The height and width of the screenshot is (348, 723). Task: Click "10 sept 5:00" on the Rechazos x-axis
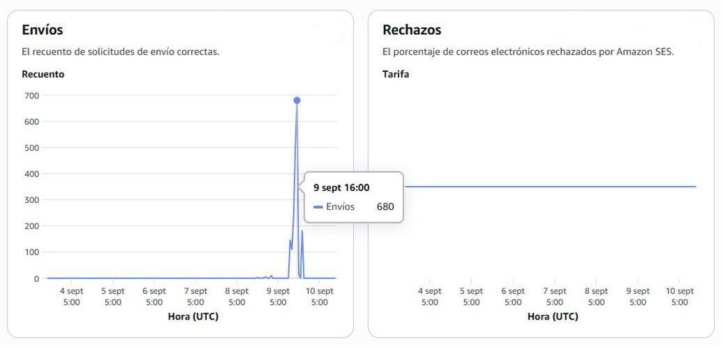[x=680, y=296]
